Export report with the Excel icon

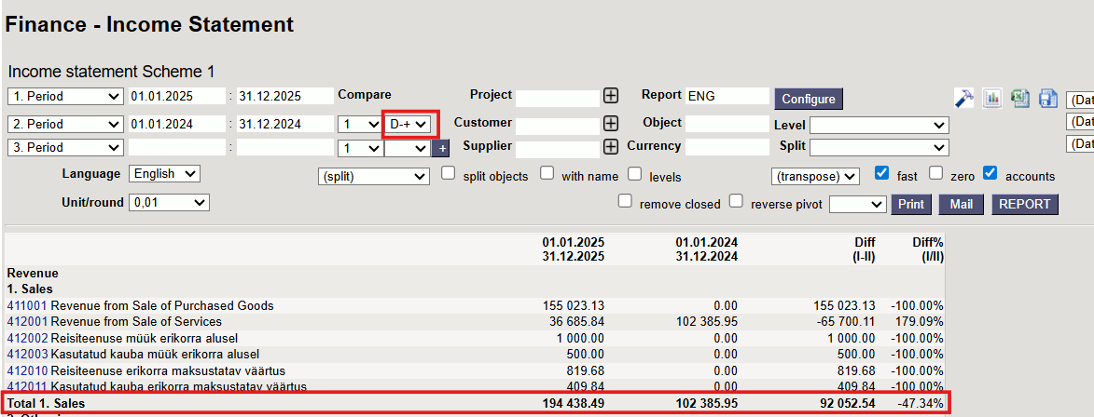[x=1020, y=98]
